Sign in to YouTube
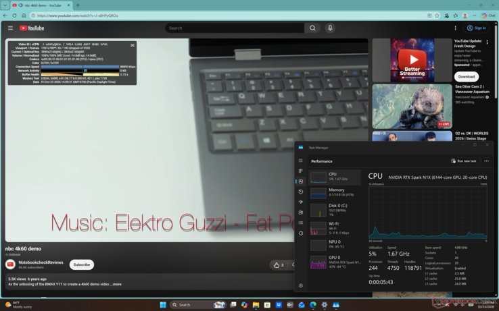This screenshot has height=311, width=499. 476,28
